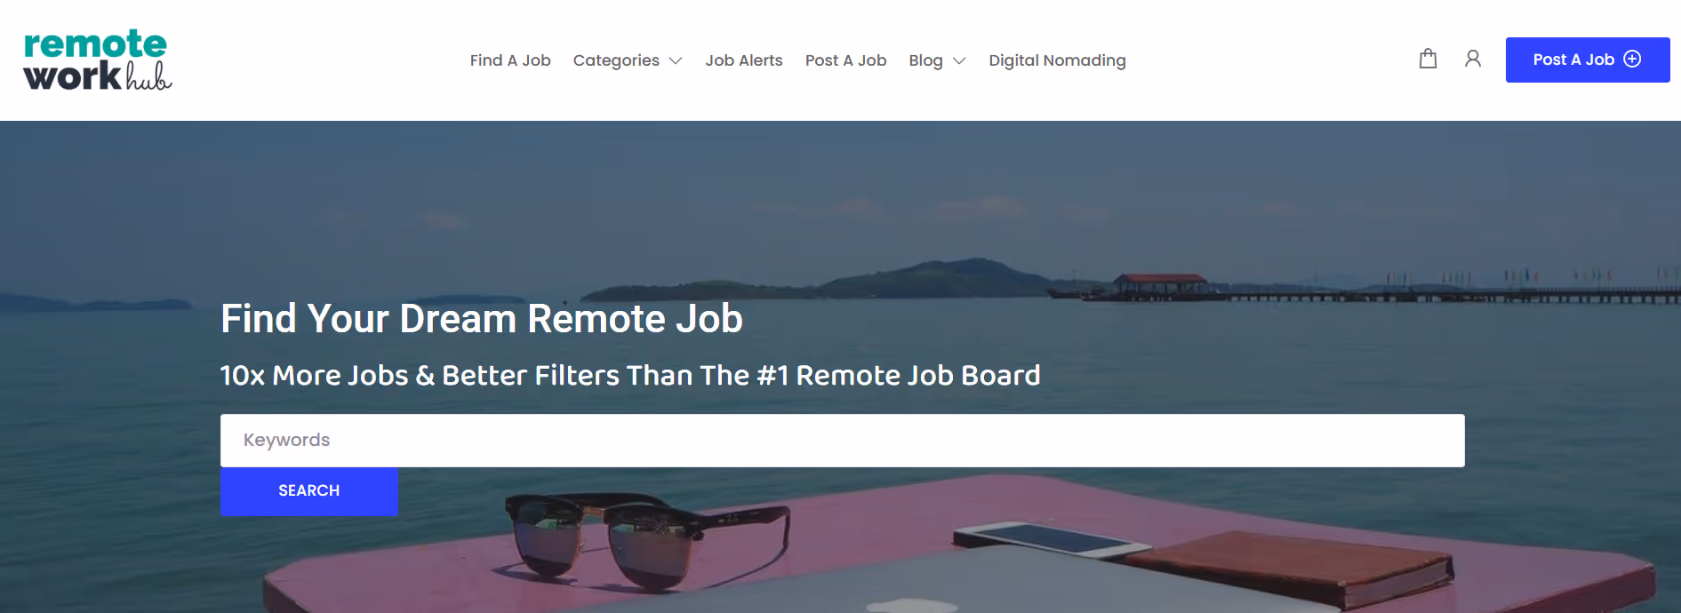This screenshot has width=1681, height=613.
Task: Open Digital Nomading menu link
Action: 1057,60
